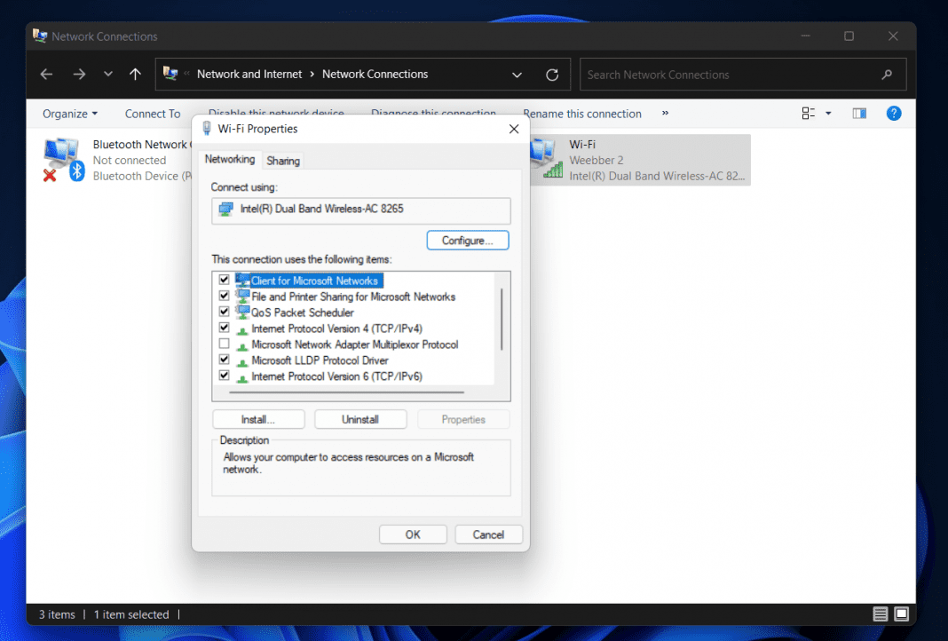Select the Wi-Fi adapter icon

[546, 159]
